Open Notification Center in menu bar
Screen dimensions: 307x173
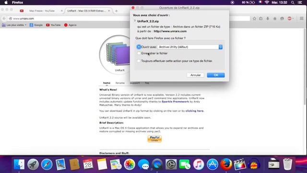300,2
